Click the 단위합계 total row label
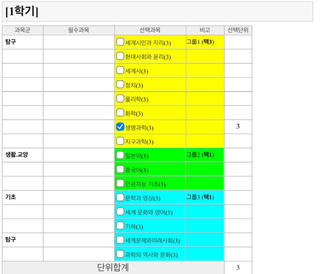 point(113,268)
